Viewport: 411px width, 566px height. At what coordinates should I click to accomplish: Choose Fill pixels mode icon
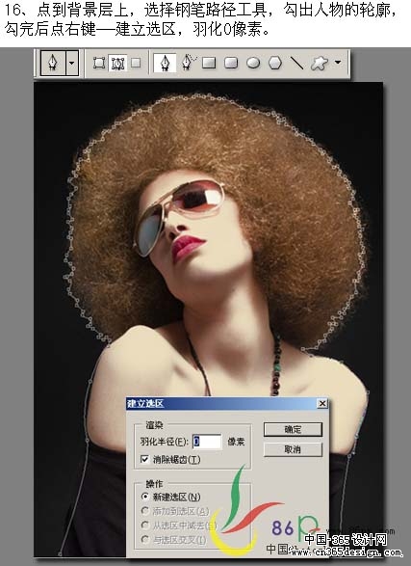coord(136,63)
